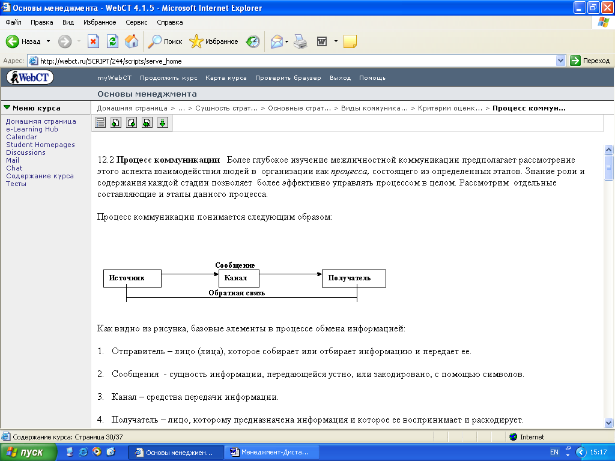
Task: Open the Правка menu
Action: tap(42, 22)
